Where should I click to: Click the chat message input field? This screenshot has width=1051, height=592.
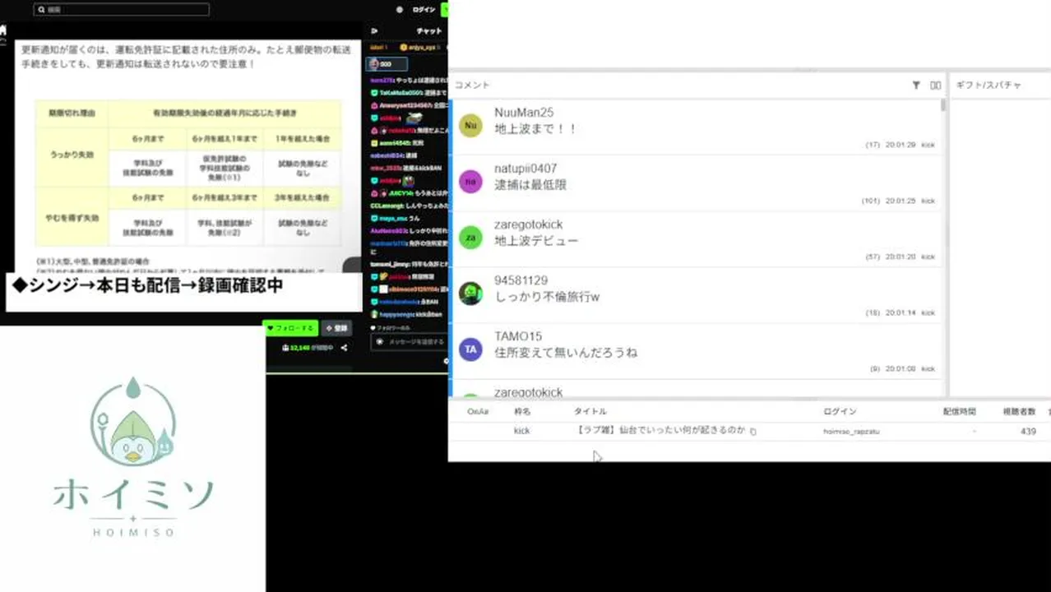click(x=409, y=341)
